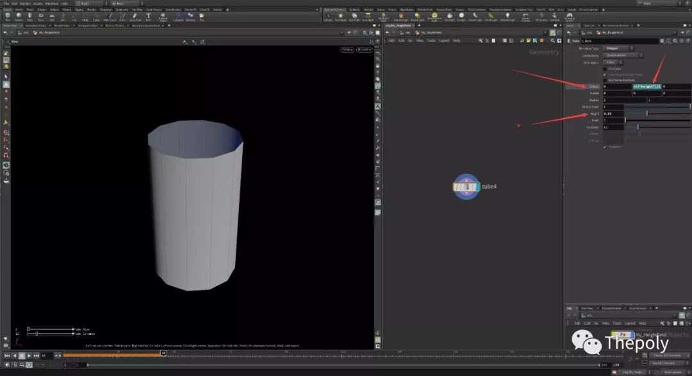Select the Sphere shelf tool

pos(19,17)
